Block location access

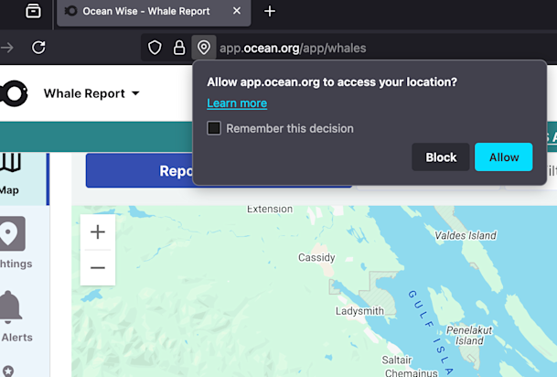(x=441, y=157)
